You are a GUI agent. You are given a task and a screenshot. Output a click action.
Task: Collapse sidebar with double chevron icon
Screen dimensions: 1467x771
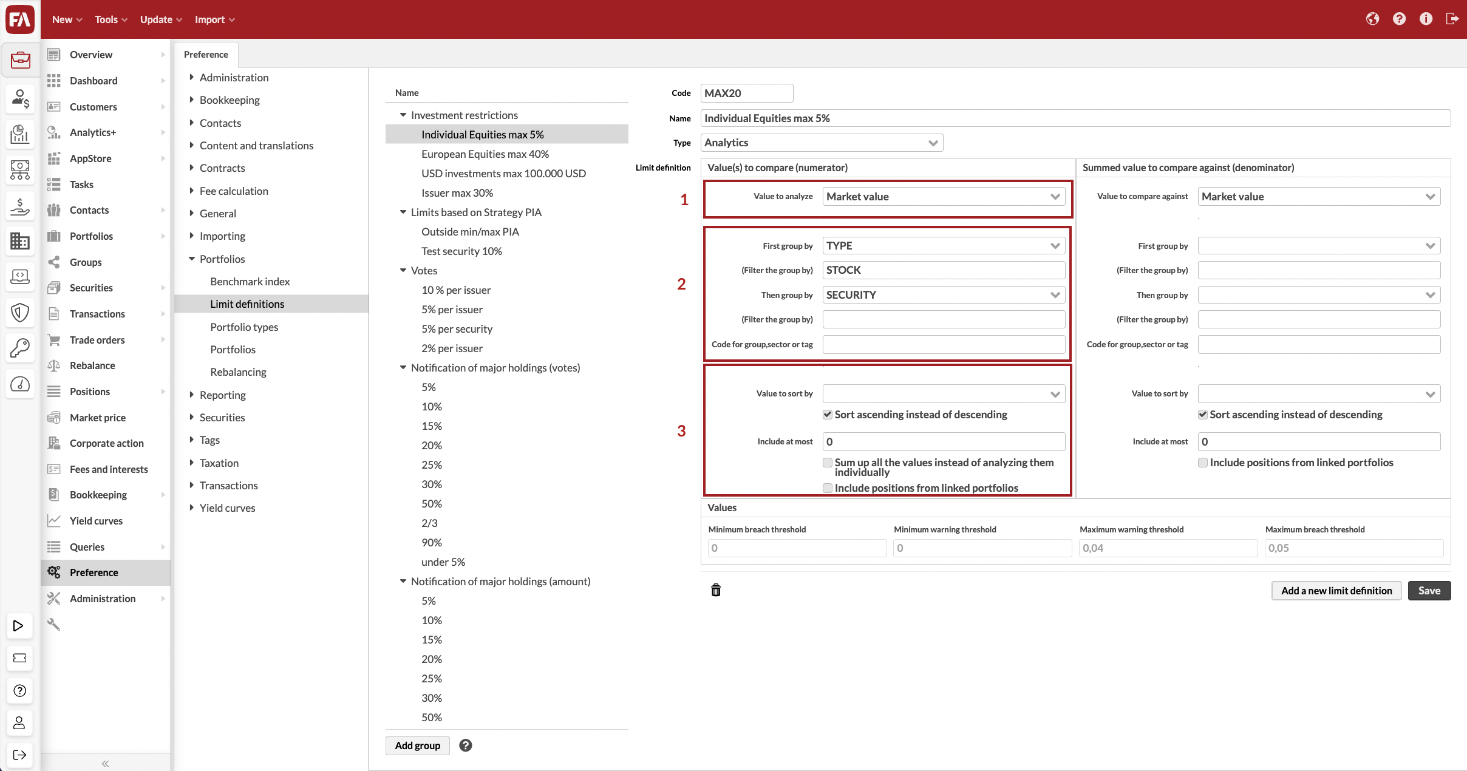105,763
